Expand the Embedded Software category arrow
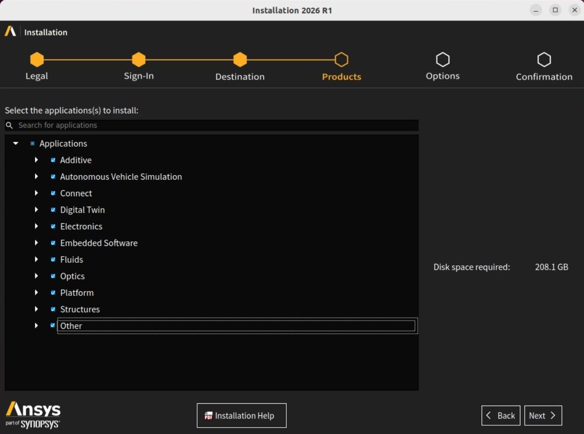584x434 pixels. [37, 243]
